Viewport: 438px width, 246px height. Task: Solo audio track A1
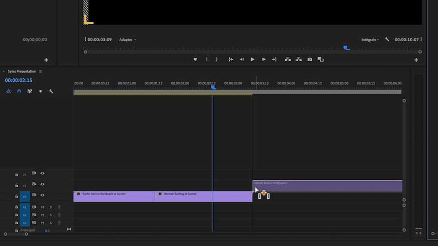51,207
